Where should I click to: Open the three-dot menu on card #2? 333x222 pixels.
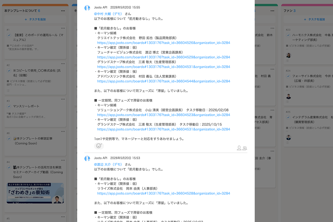coord(63,64)
